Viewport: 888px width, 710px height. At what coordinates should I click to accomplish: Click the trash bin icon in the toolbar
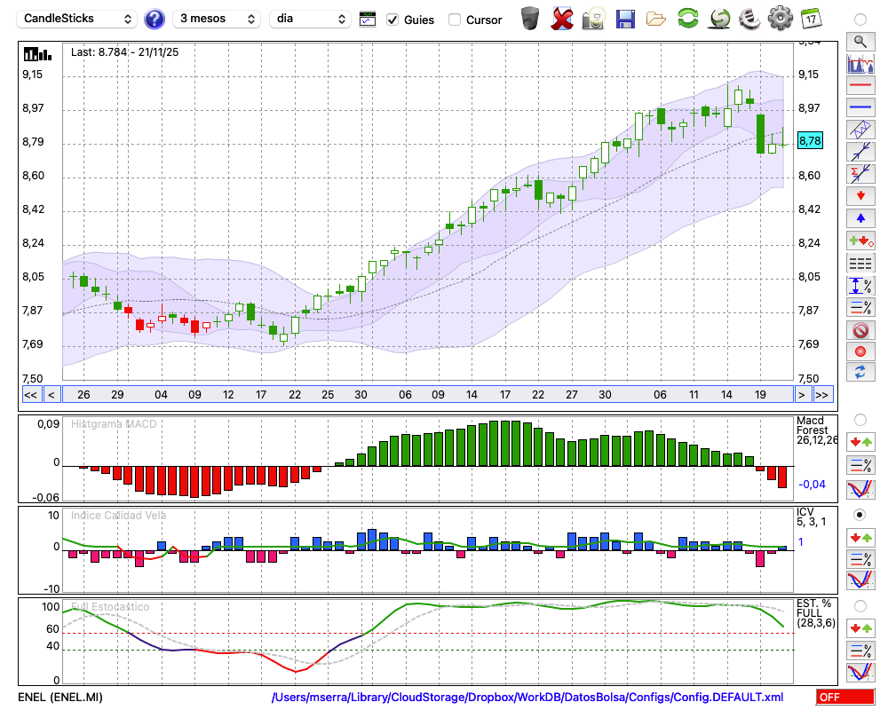530,19
